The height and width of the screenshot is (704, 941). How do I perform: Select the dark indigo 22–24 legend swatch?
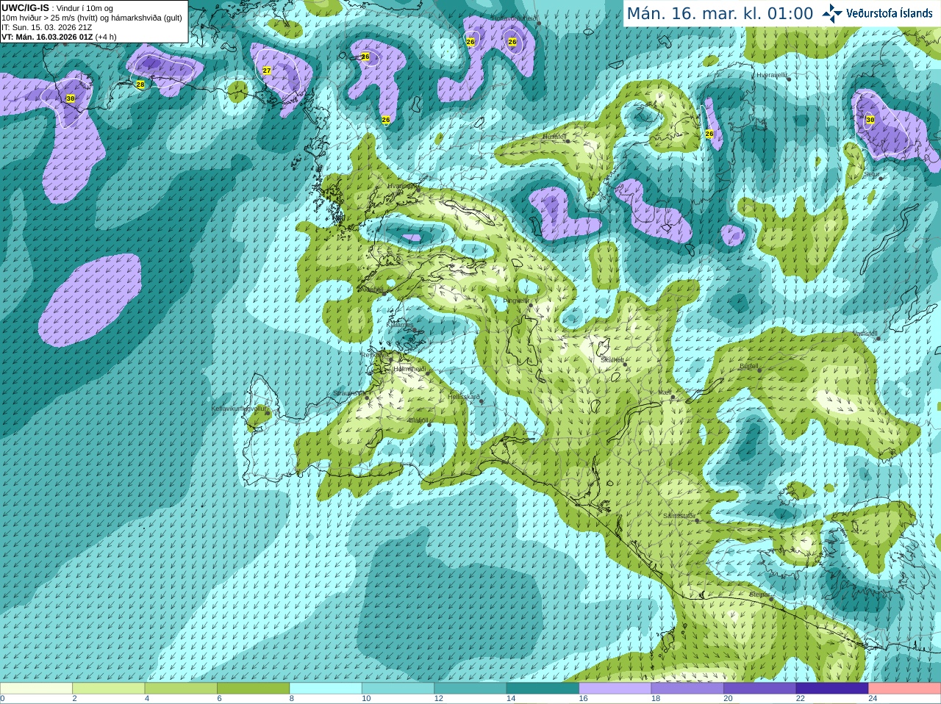(832, 689)
